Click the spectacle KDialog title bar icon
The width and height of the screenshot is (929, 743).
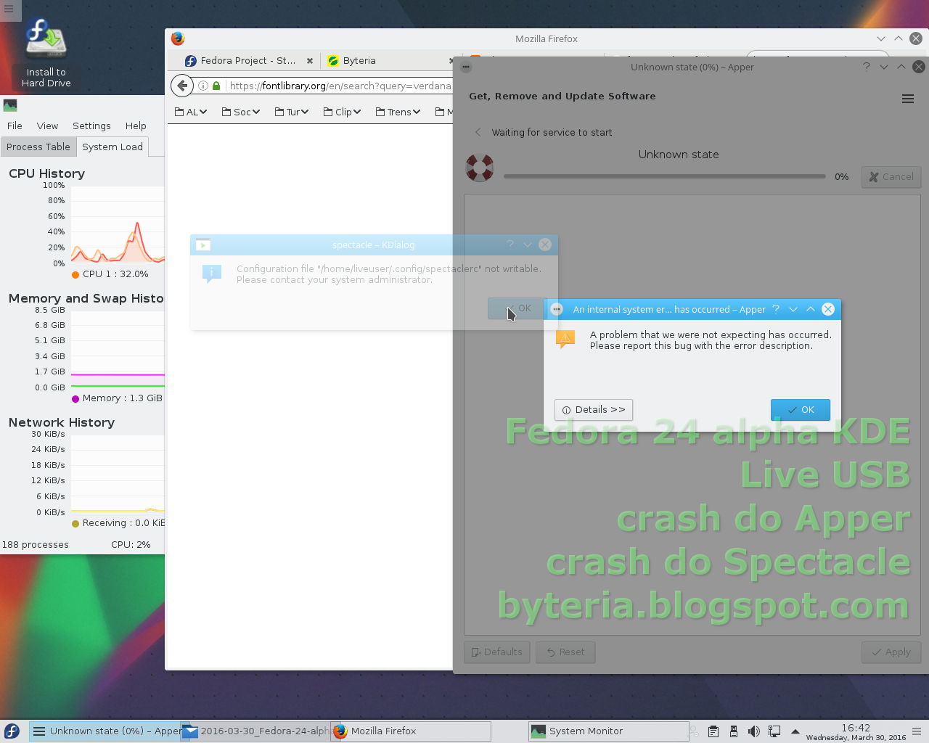[x=203, y=245]
